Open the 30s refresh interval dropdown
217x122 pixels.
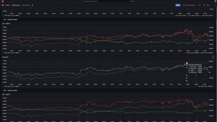(x=209, y=5)
